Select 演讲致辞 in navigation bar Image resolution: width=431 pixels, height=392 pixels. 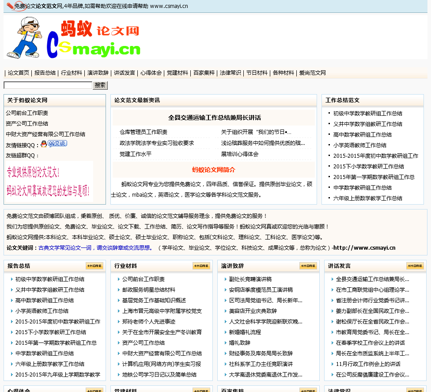pyautogui.click(x=98, y=73)
